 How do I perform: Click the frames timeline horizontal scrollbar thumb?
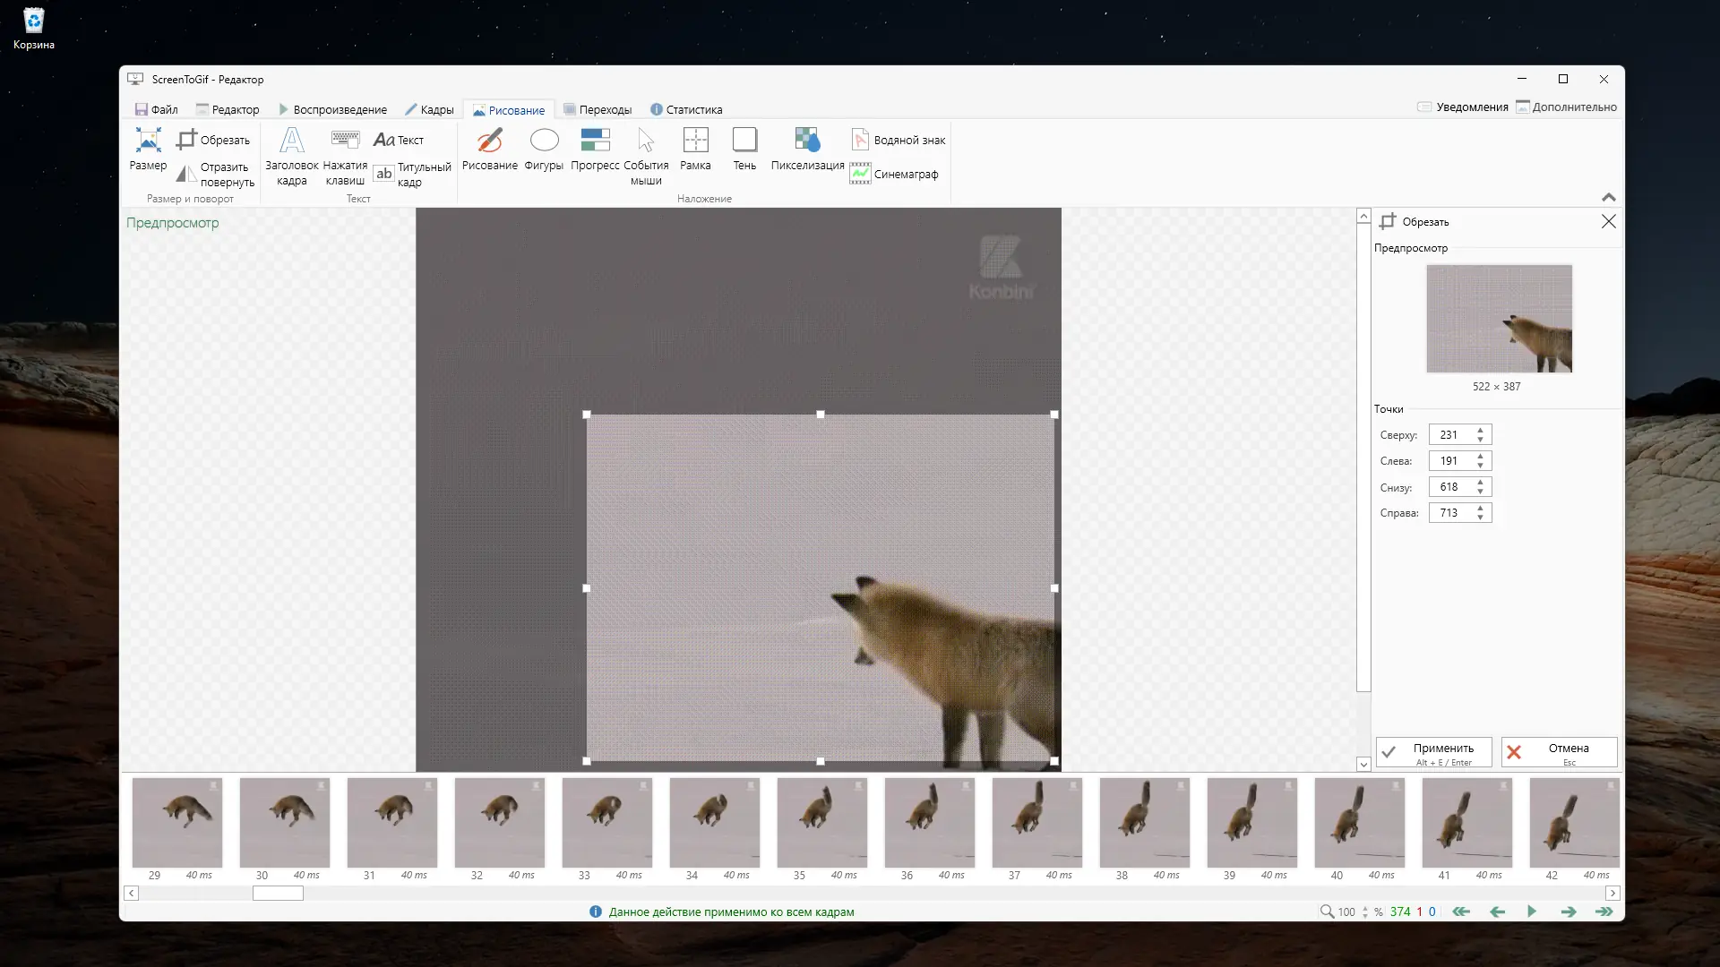pyautogui.click(x=278, y=893)
